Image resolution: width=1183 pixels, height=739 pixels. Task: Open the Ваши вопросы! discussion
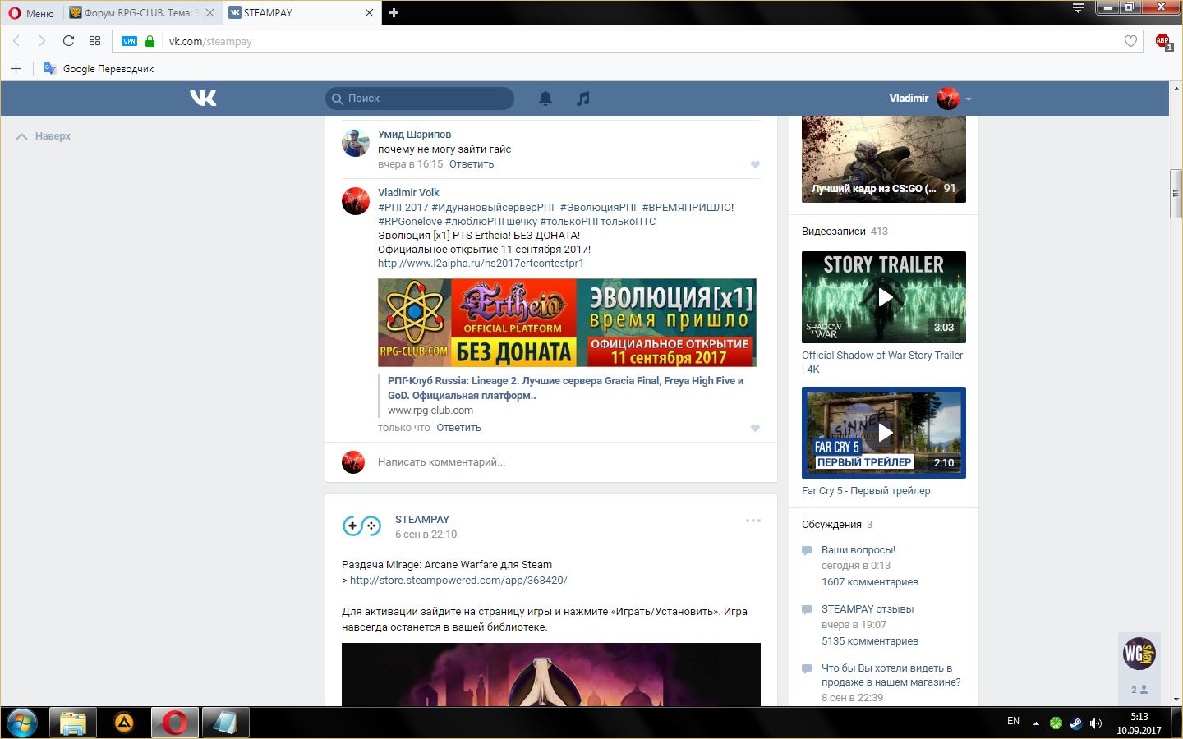point(858,550)
